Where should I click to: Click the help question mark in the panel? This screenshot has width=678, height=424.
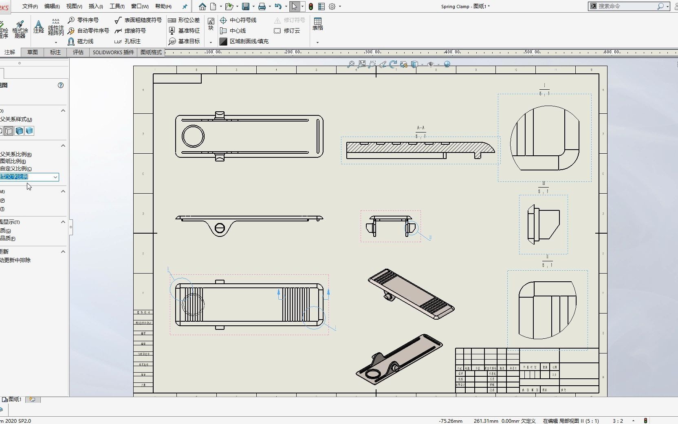pyautogui.click(x=60, y=85)
